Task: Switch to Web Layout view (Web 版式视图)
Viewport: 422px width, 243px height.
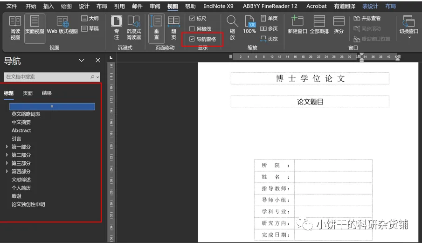Action: tap(62, 25)
